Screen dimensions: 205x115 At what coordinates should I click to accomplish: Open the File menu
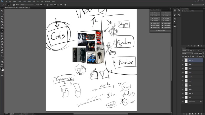click(x=6, y=1)
